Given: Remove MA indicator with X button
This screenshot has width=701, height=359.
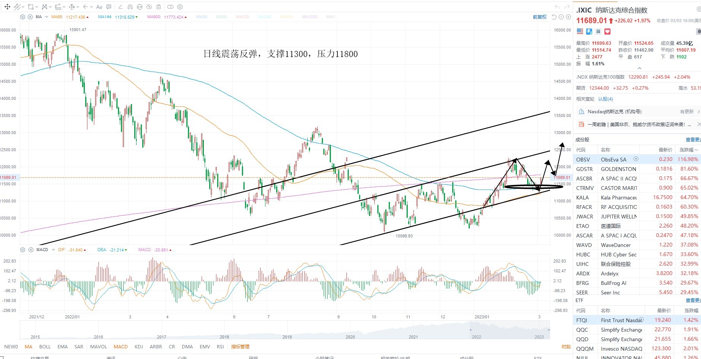Looking at the screenshot, I should (x=30, y=17).
